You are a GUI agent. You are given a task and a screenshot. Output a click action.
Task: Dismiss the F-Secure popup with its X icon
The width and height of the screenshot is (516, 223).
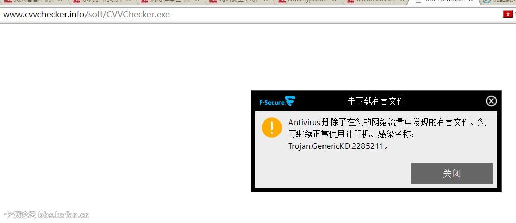click(x=491, y=101)
